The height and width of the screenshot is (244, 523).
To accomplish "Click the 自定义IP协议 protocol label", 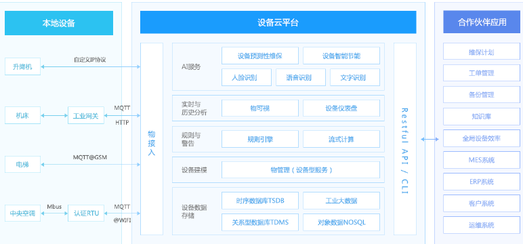I will 90,60.
